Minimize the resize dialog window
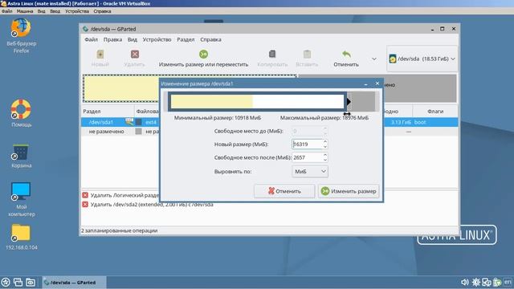514x289 pixels. click(366, 83)
